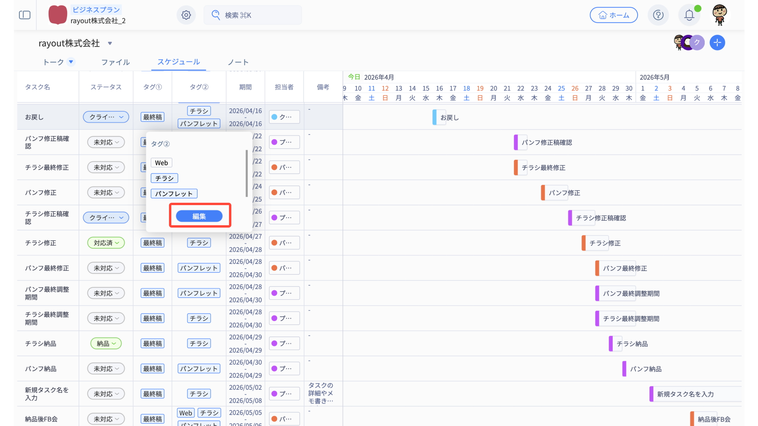Expand the rayout株式会社 project dropdown arrow
758x426 pixels.
tap(110, 43)
